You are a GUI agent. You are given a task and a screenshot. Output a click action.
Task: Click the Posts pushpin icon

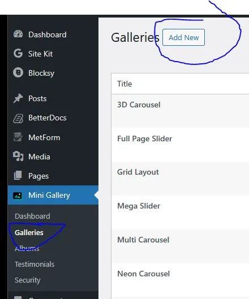[x=18, y=98]
